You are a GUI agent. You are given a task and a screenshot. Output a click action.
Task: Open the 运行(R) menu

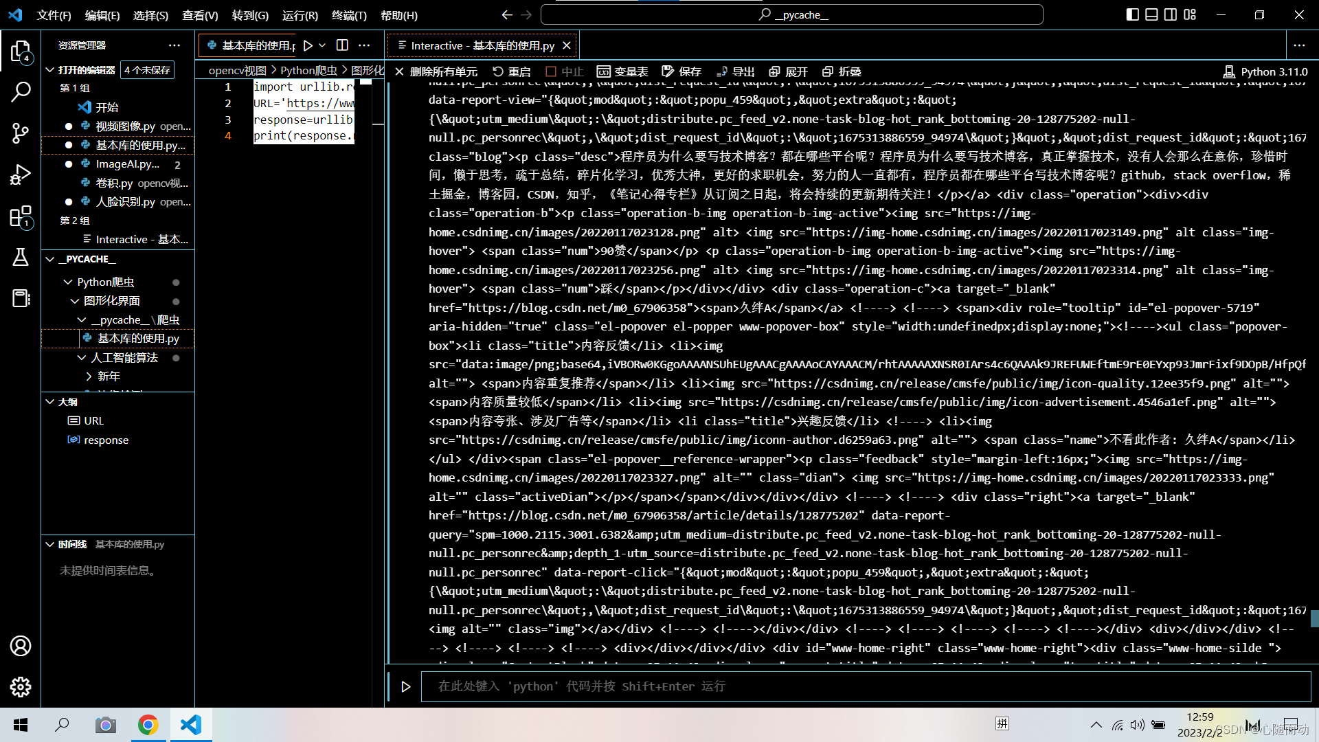click(x=299, y=15)
